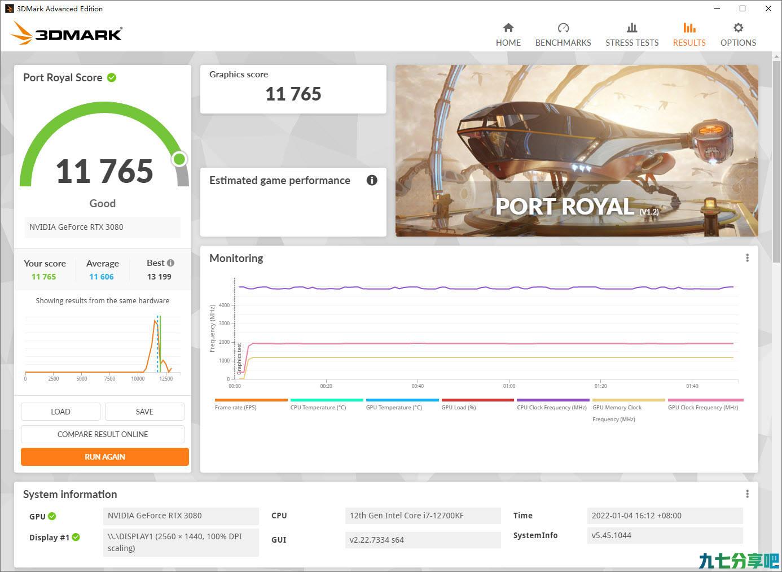Click the LOAD button

point(60,412)
